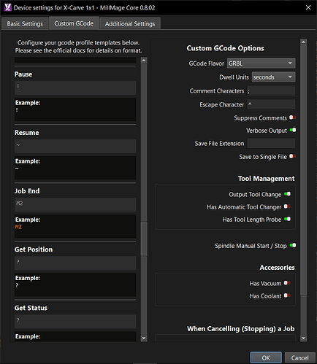Viewport: 317px width, 364px height.
Task: Click the left panel scroll-down arrow
Action: point(144,338)
